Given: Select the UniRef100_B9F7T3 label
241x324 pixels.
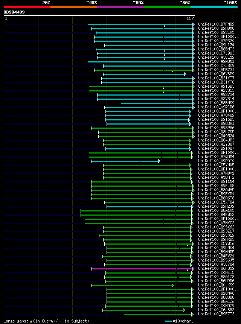Looking at the screenshot, I should coord(216,314).
